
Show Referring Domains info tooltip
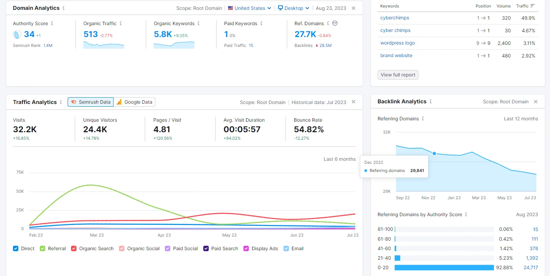point(423,119)
